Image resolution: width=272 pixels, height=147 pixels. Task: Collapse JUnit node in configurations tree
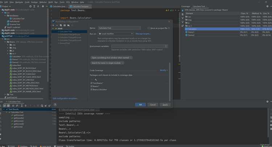click(53, 29)
